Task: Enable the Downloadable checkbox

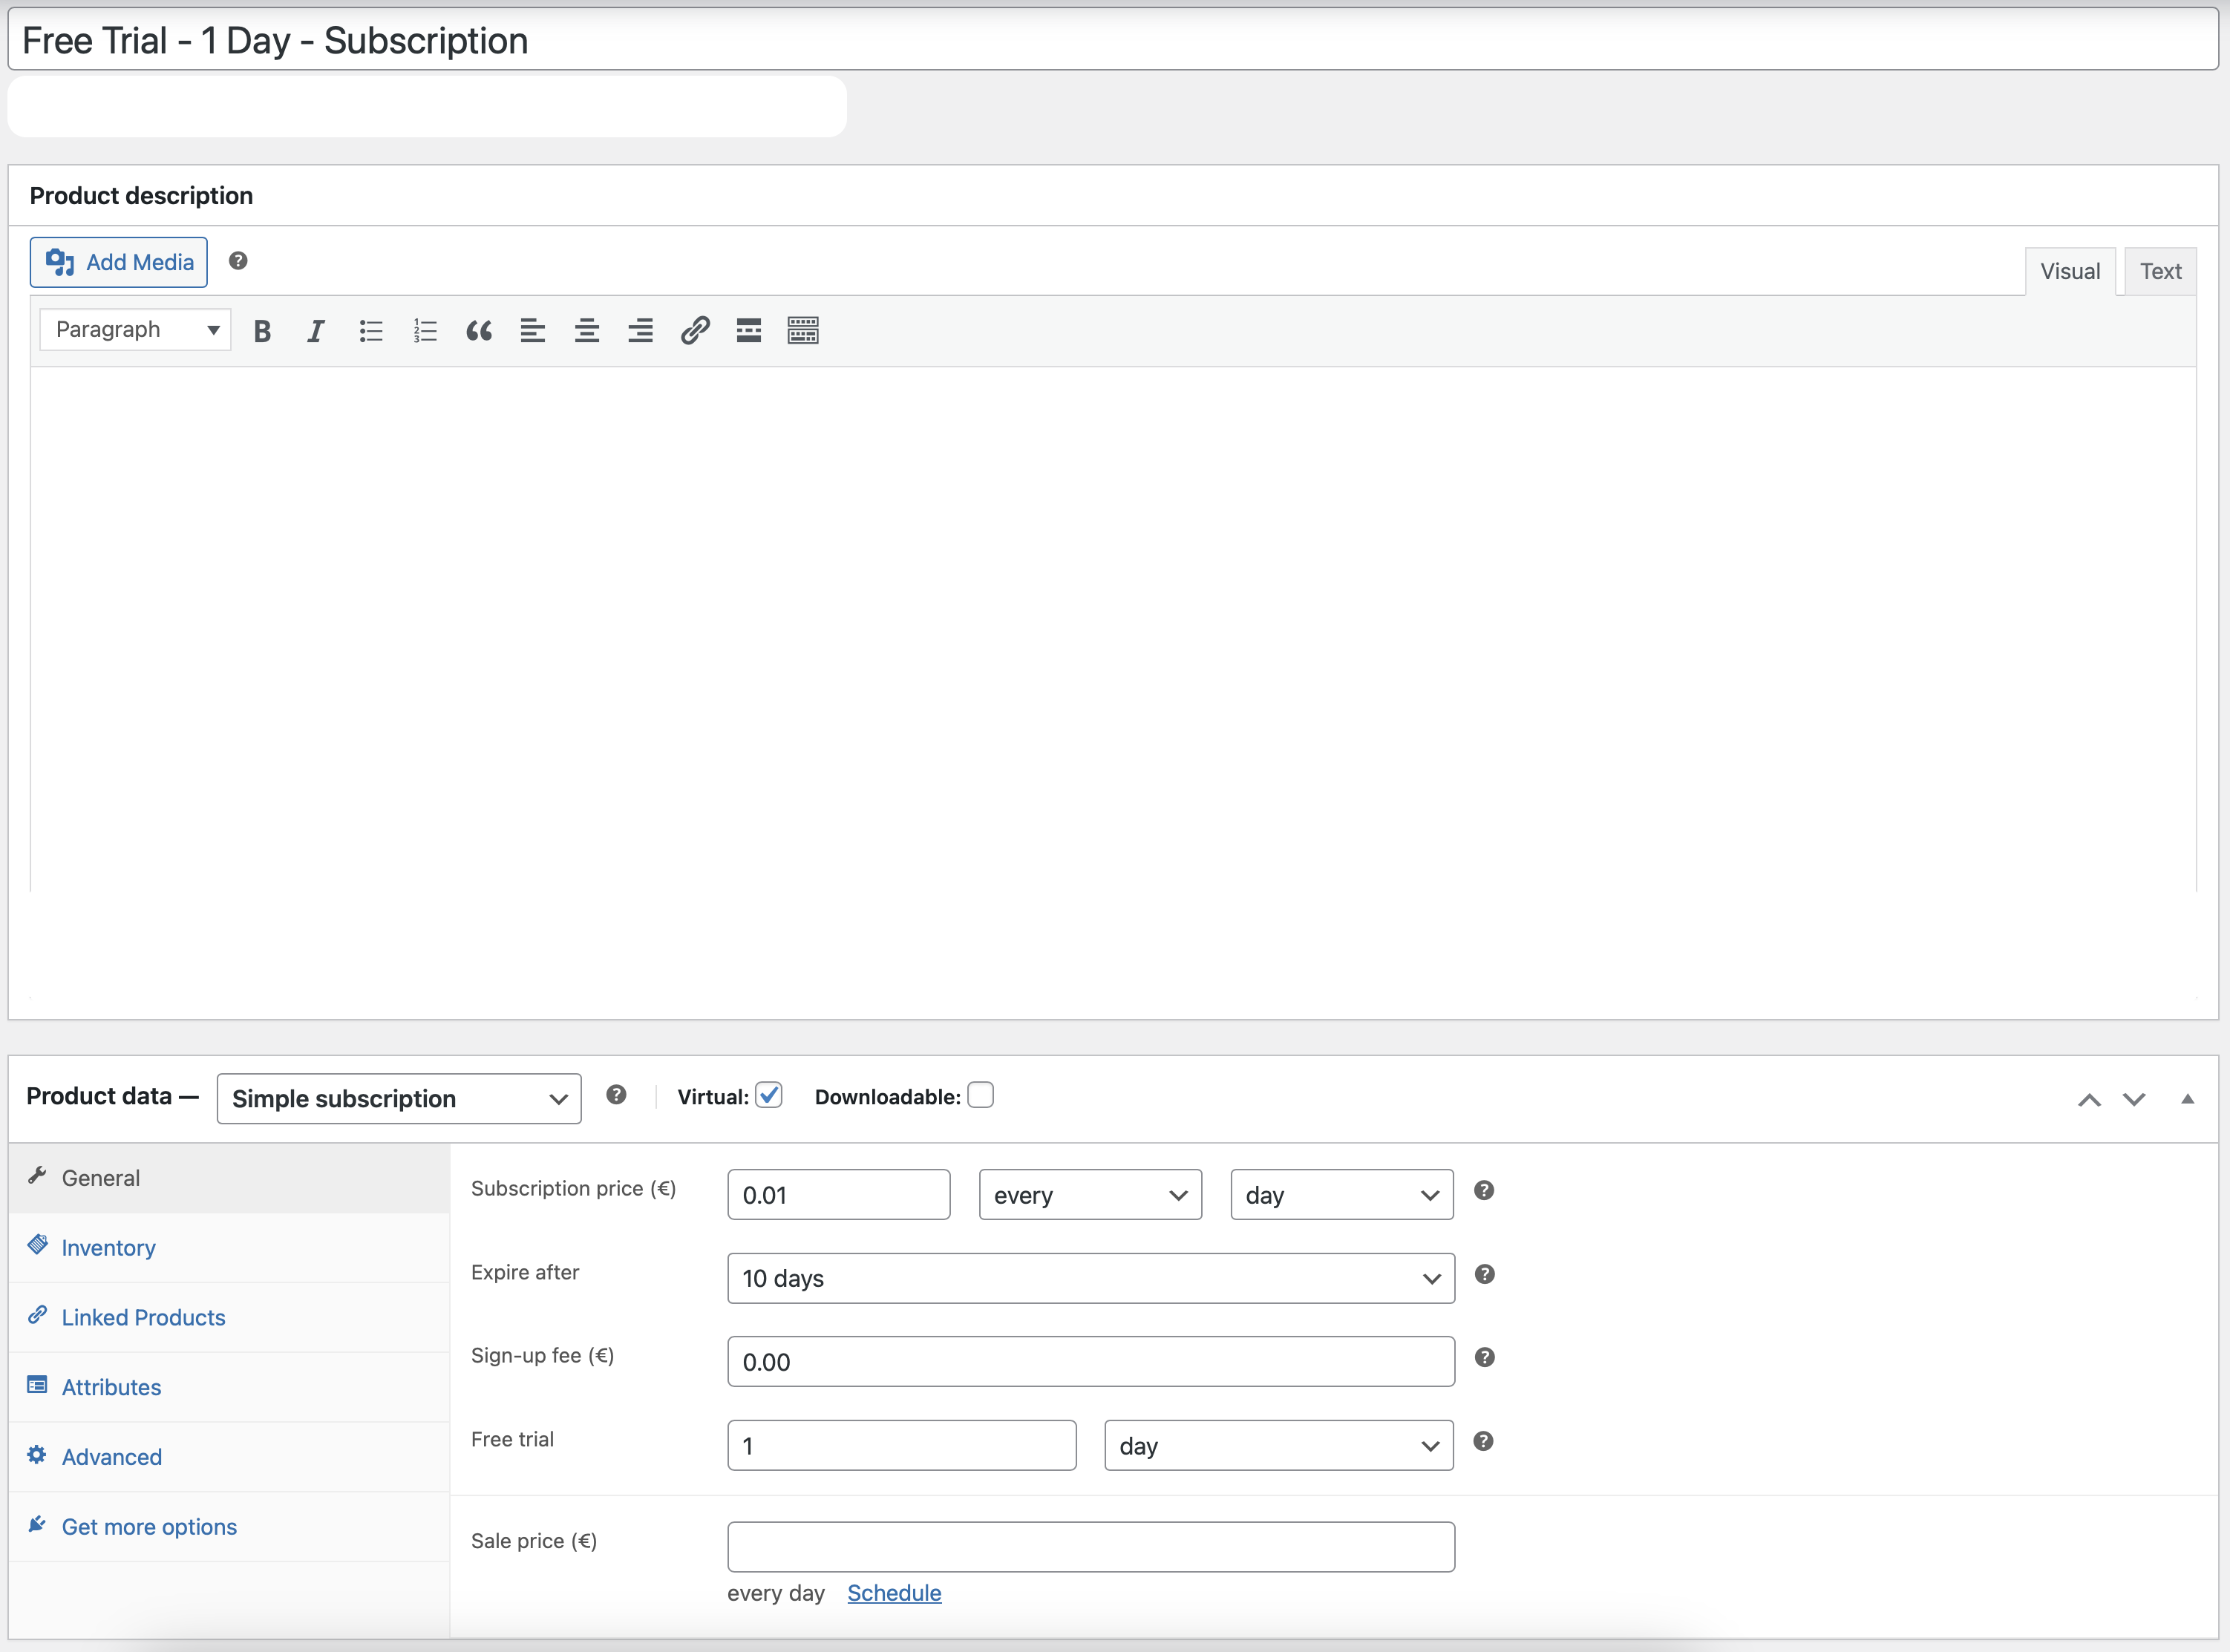Action: click(981, 1095)
